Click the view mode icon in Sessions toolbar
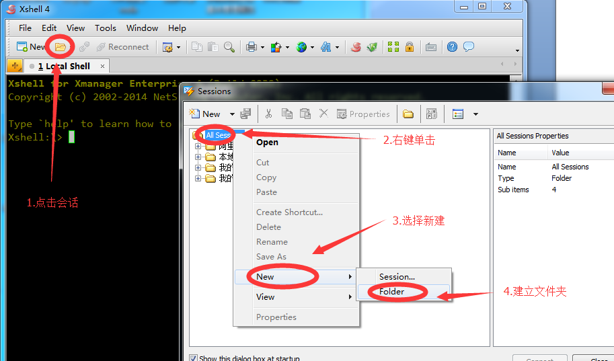Screen dimensions: 614x361 click(x=458, y=114)
